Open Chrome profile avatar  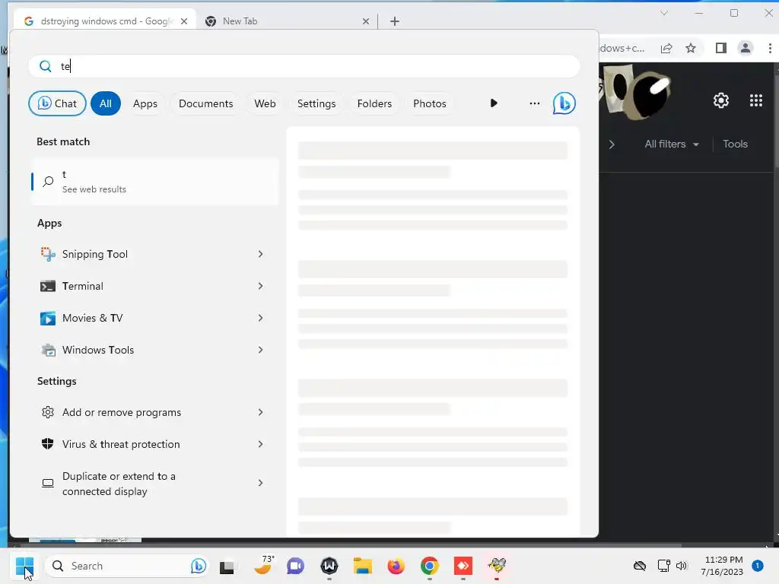click(746, 48)
